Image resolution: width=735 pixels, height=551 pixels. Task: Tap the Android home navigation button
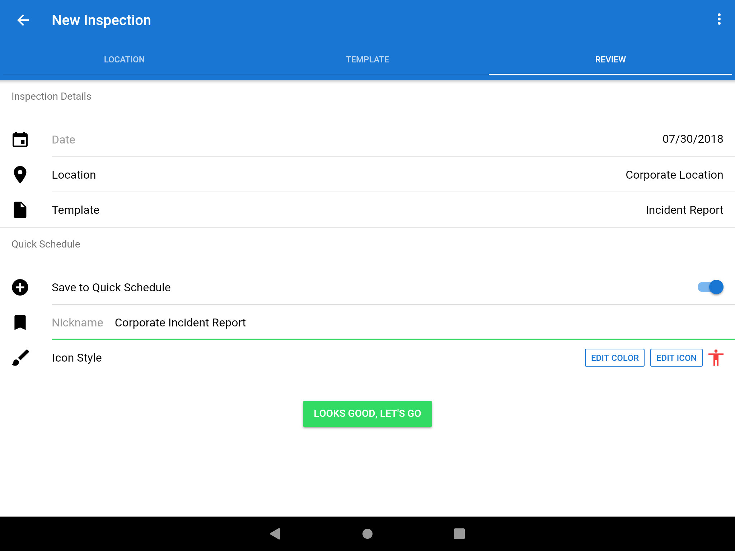(367, 534)
